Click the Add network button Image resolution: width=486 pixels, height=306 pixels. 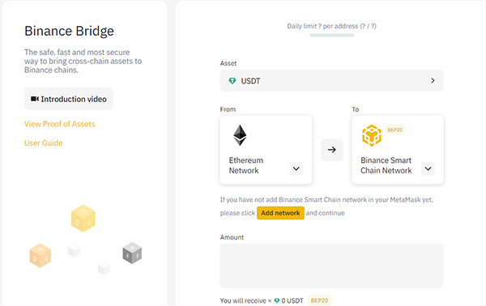point(280,213)
